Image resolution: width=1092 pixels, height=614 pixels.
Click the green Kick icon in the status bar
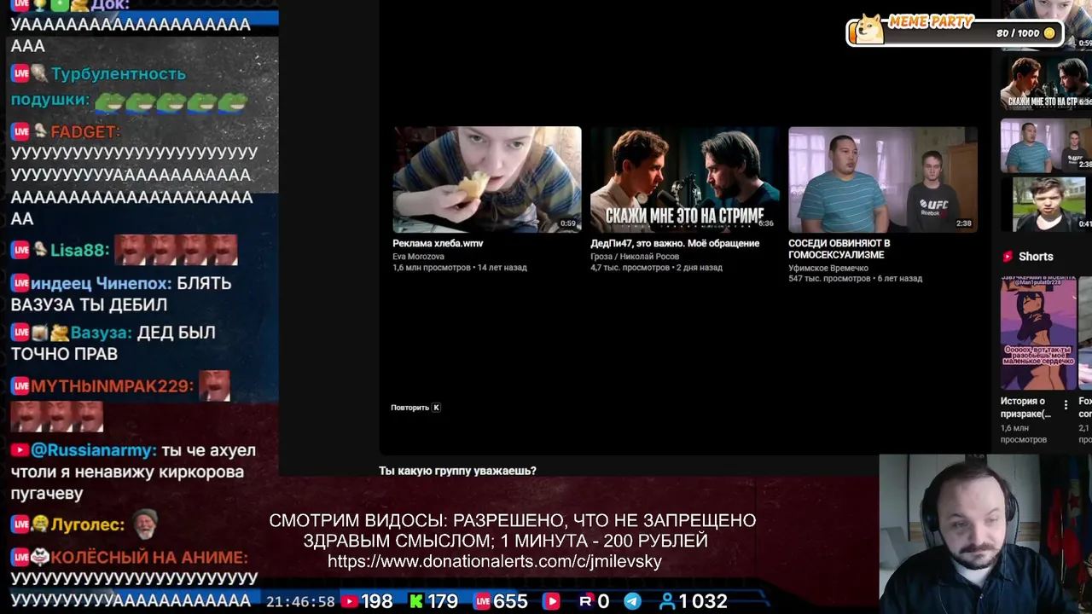point(416,602)
